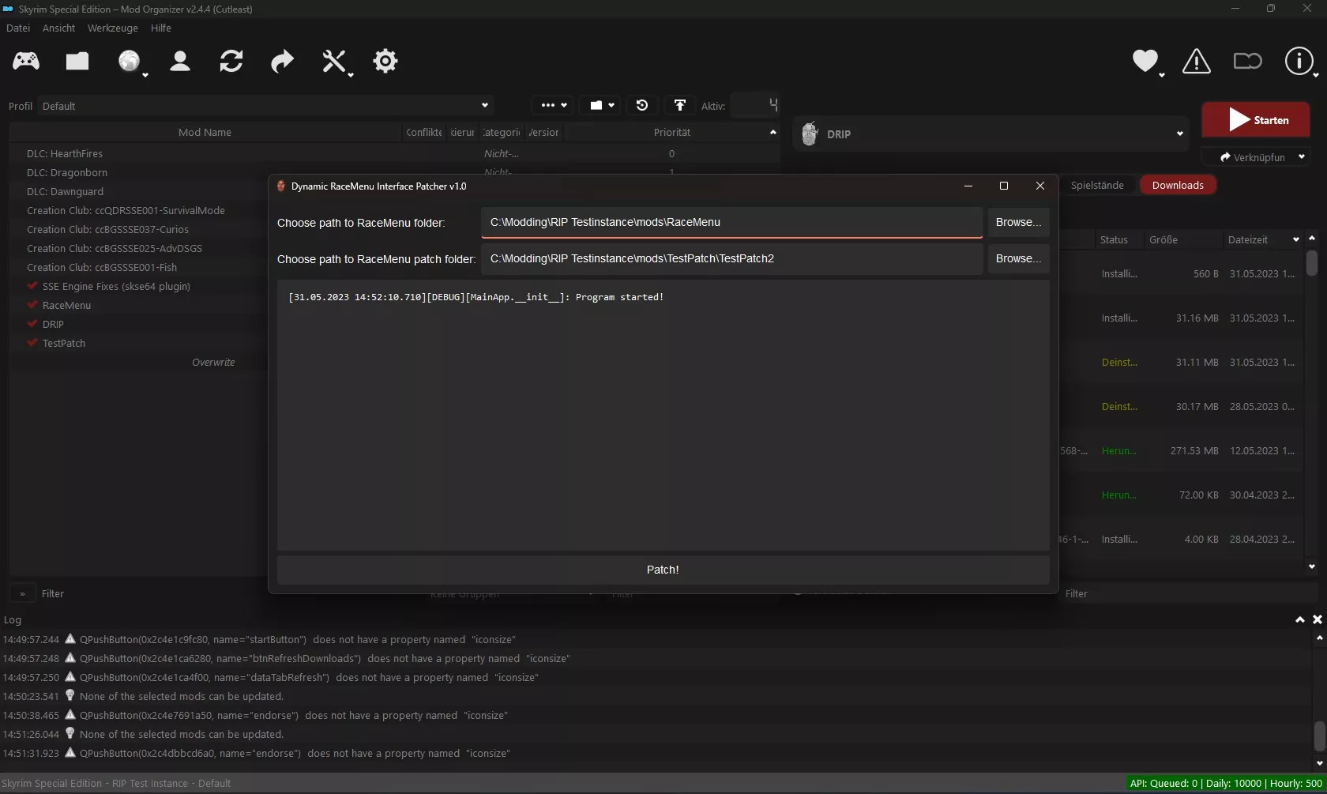Click the downloads Filter field
The width and height of the screenshot is (1327, 794).
click(1189, 593)
